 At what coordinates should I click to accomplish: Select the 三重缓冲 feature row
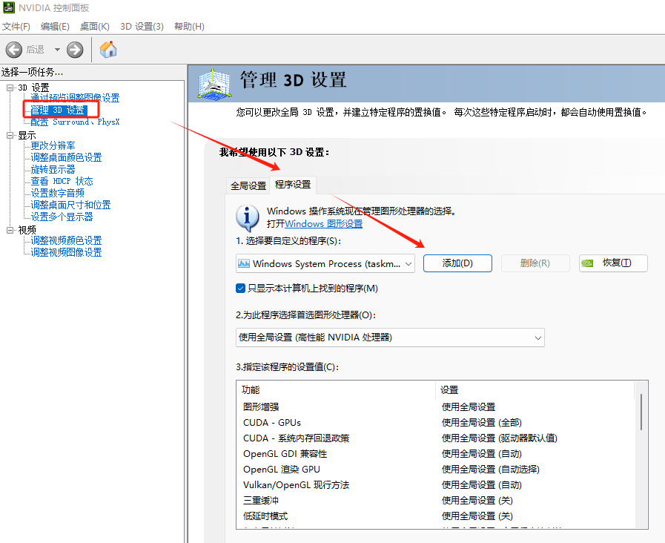click(437, 501)
